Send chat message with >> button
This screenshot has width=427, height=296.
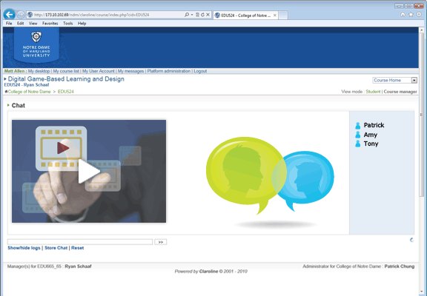tap(161, 242)
